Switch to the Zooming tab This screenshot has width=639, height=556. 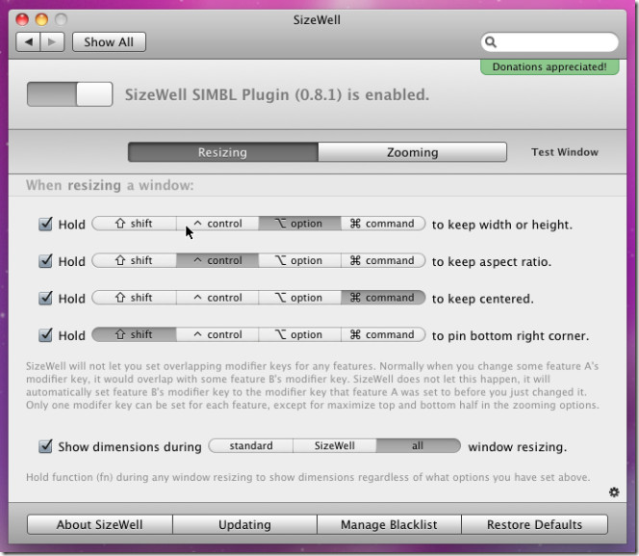pyautogui.click(x=413, y=152)
